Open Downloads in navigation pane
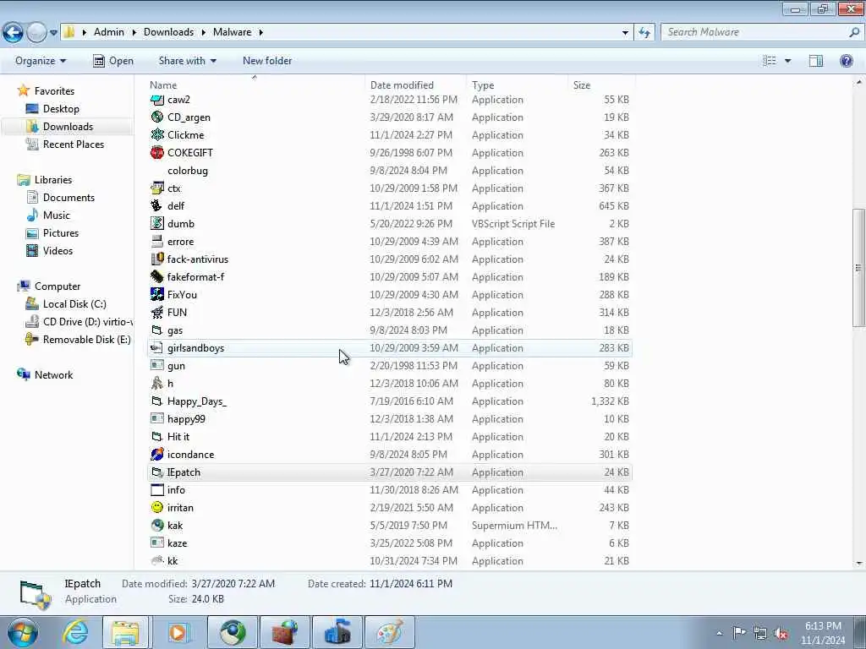The image size is (866, 649). pos(68,127)
